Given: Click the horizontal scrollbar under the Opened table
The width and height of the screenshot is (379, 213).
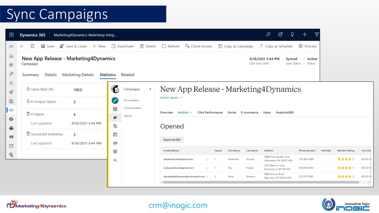Looking at the screenshot, I should [261, 182].
